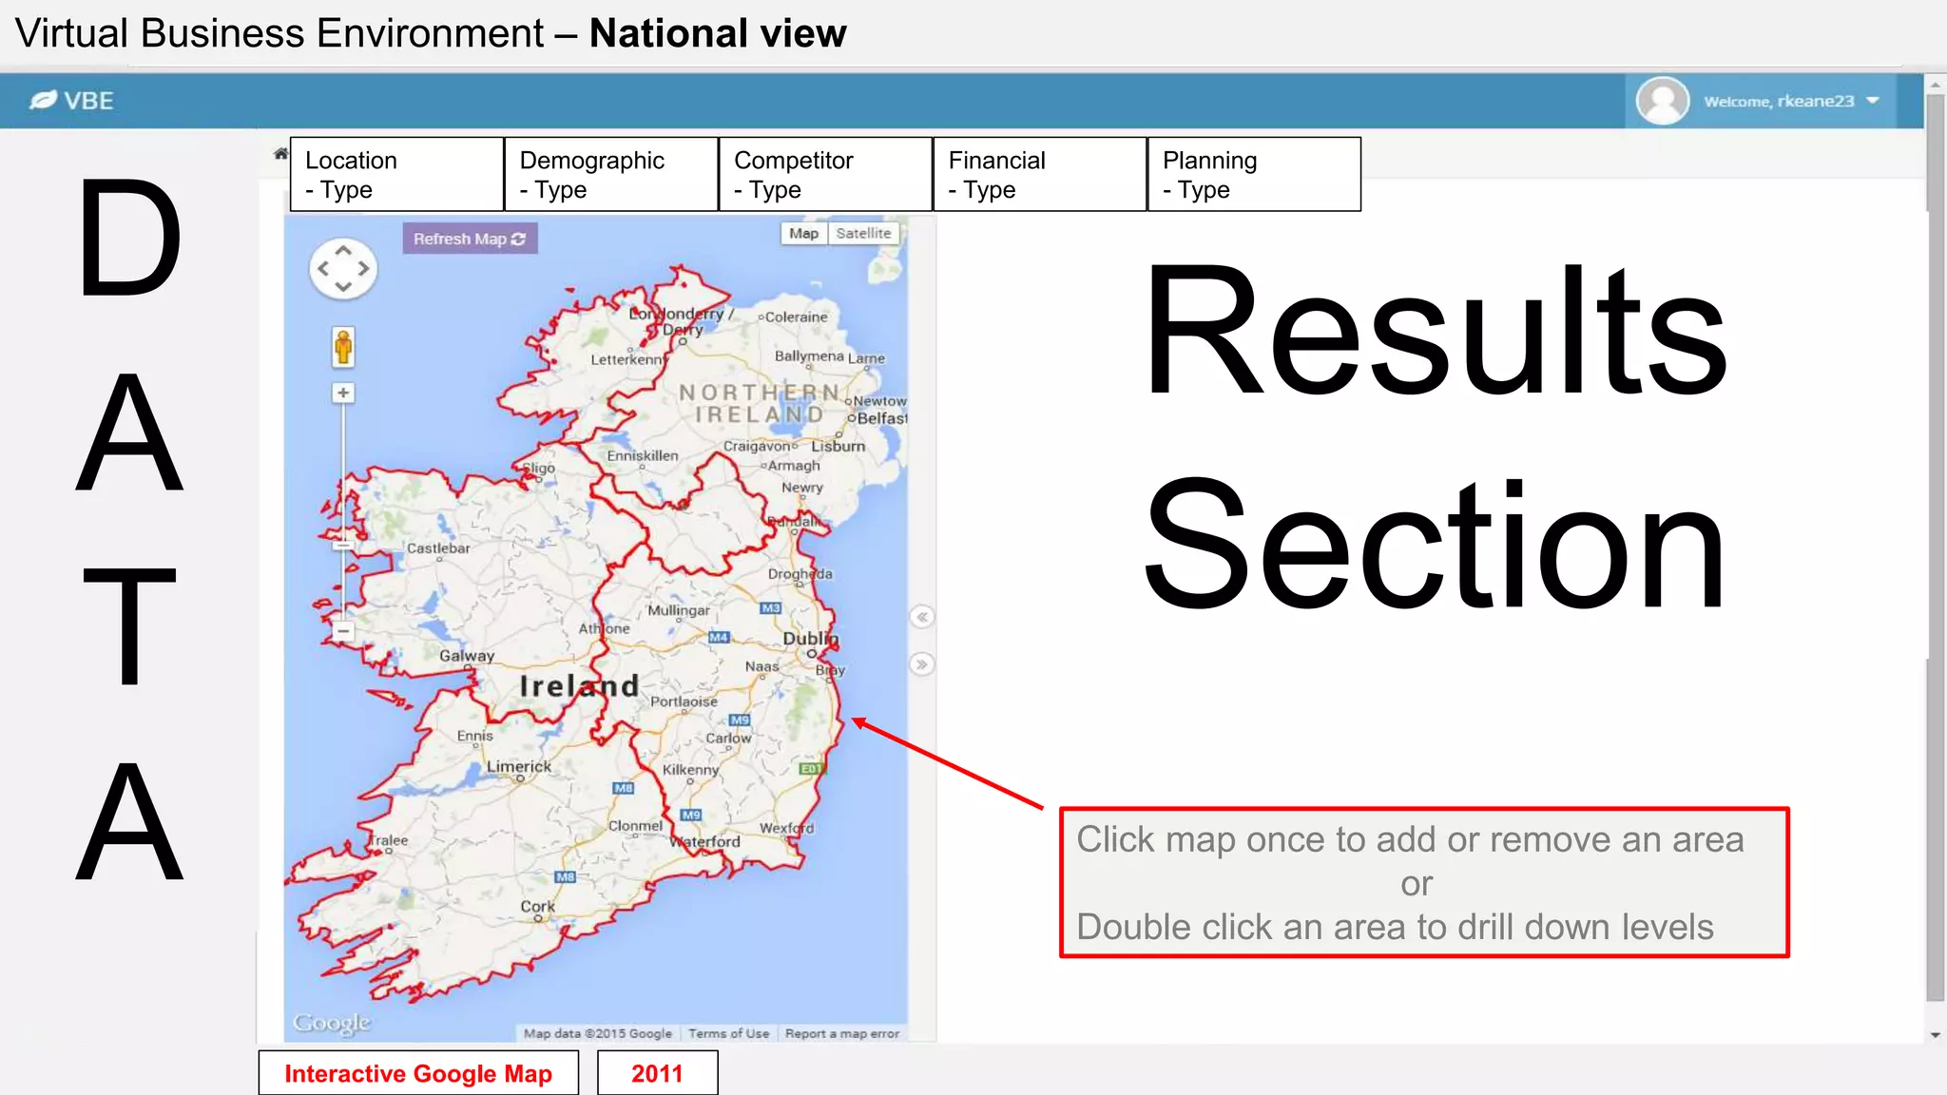The width and height of the screenshot is (1947, 1095).
Task: Collapse panel with double-left chevron
Action: [x=921, y=617]
